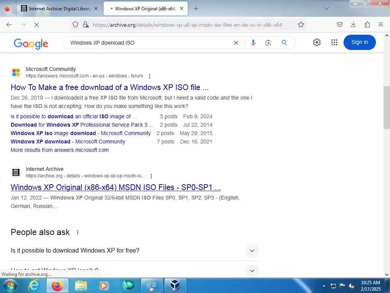This screenshot has width=390, height=293.
Task: Go back using the browser back arrow
Action: pos(9,25)
